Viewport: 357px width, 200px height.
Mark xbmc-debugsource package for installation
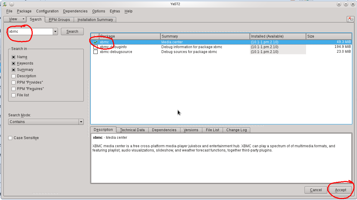(x=96, y=52)
